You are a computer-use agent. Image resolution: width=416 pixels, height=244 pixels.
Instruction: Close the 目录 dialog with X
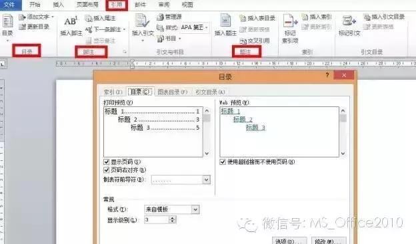click(x=344, y=75)
